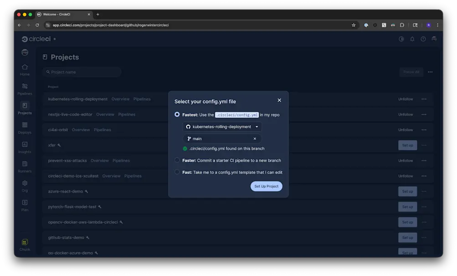Unfollow the nextjs-live-code-editor project

(405, 114)
